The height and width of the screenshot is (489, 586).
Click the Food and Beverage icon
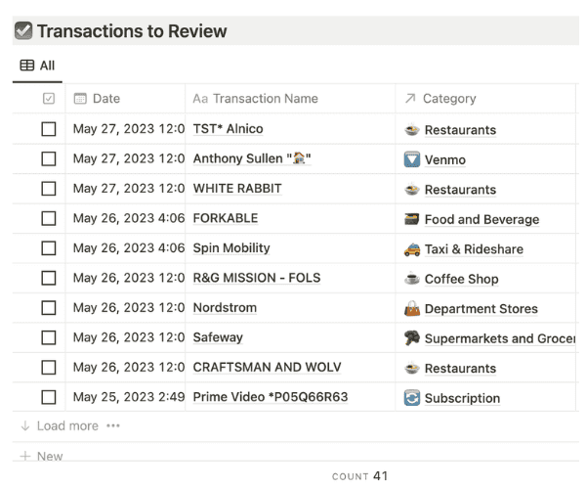click(412, 219)
